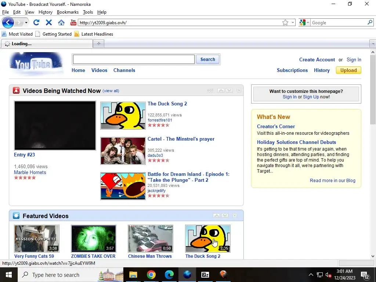Image resolution: width=376 pixels, height=282 pixels.
Task: Go to the Home link on YouTube
Action: click(79, 70)
